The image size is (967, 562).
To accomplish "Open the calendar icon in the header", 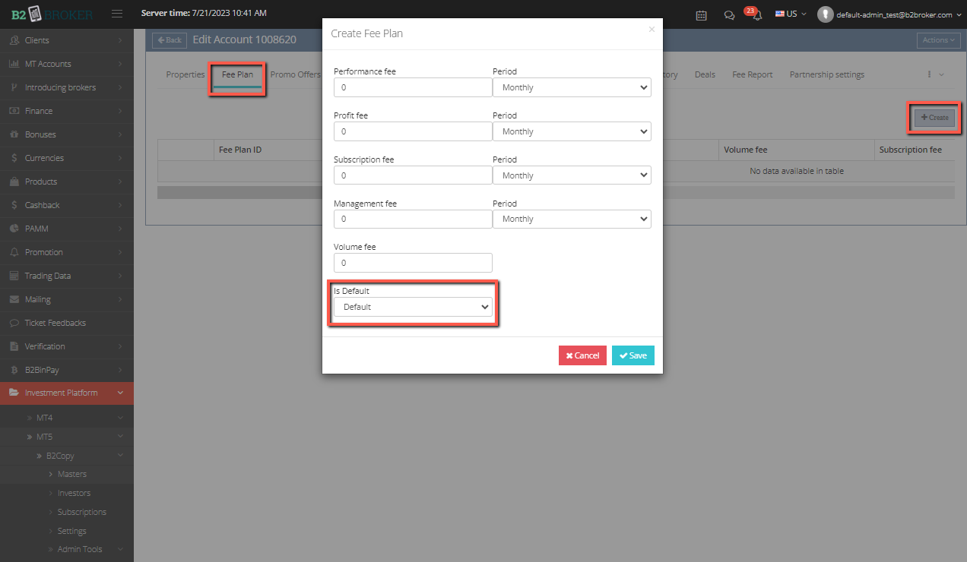I will (x=701, y=14).
